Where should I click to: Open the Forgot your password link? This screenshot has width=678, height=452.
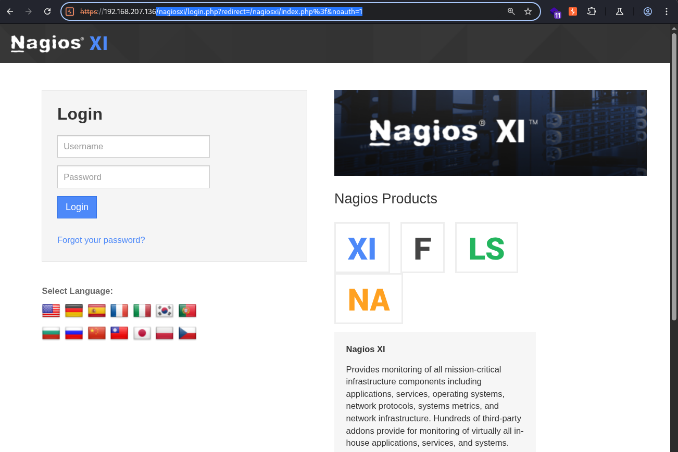coord(101,240)
